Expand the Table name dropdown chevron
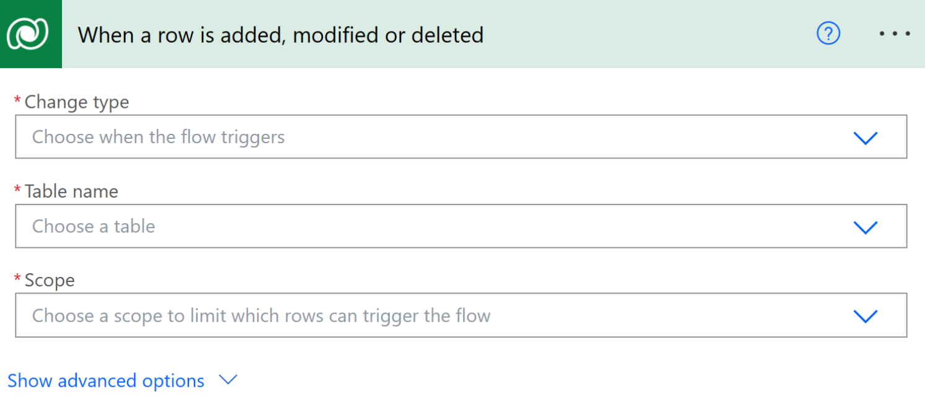This screenshot has width=925, height=404. (865, 226)
